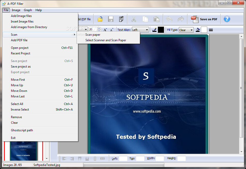Screen dimensions: 246x169
Task: Open the File menu
Action: (6, 10)
